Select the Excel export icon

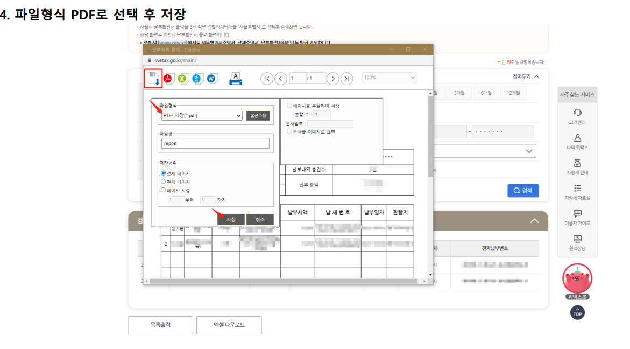pos(182,78)
